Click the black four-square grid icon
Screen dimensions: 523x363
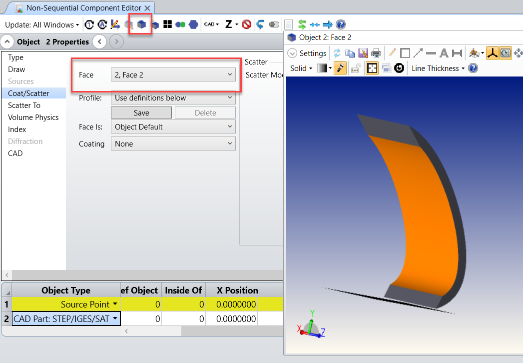coord(167,24)
